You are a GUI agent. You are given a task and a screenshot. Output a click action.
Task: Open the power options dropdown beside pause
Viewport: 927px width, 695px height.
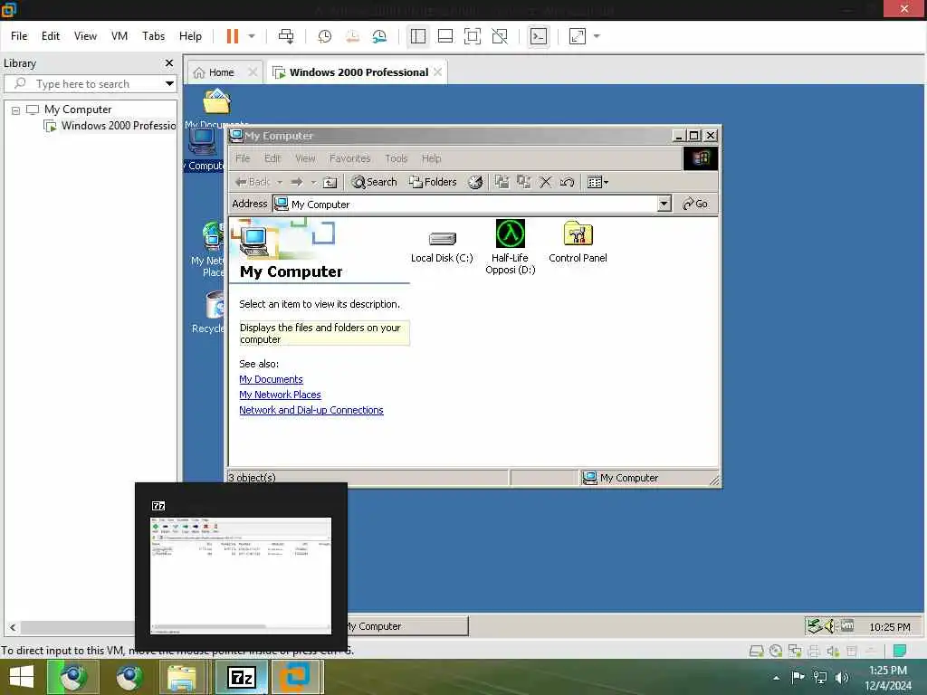click(252, 36)
